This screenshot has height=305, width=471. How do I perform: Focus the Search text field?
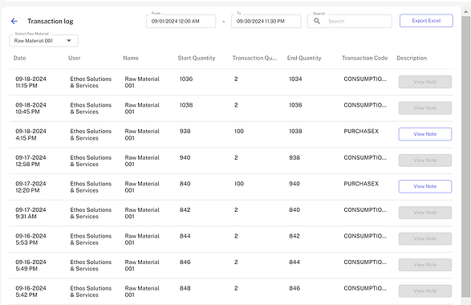350,21
